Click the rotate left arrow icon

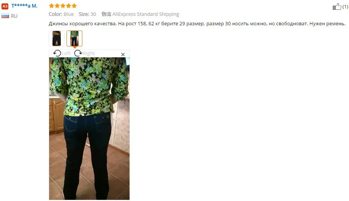57,53
